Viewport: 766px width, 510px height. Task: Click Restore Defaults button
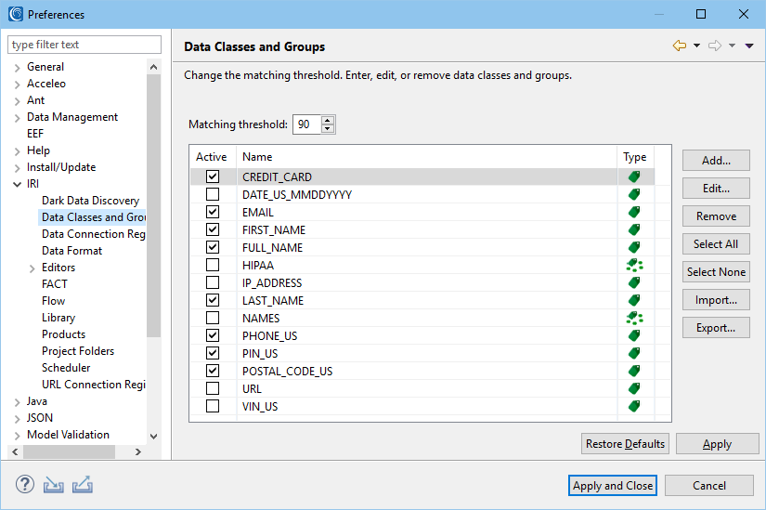click(x=625, y=443)
